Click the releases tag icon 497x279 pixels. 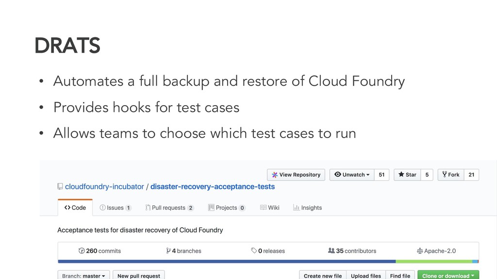(254, 251)
